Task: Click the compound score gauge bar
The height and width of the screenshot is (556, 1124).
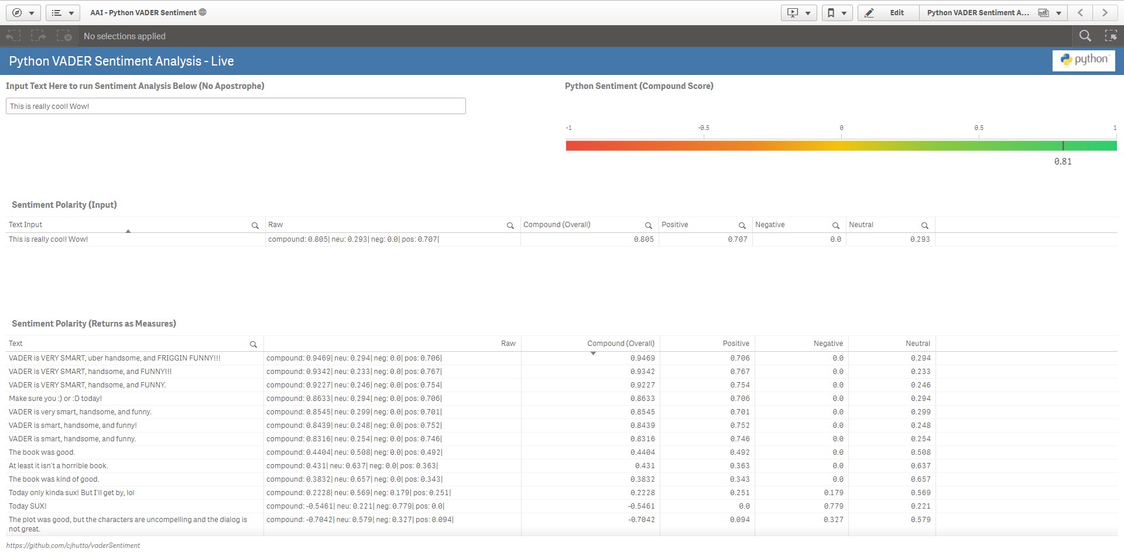Action: coord(841,145)
